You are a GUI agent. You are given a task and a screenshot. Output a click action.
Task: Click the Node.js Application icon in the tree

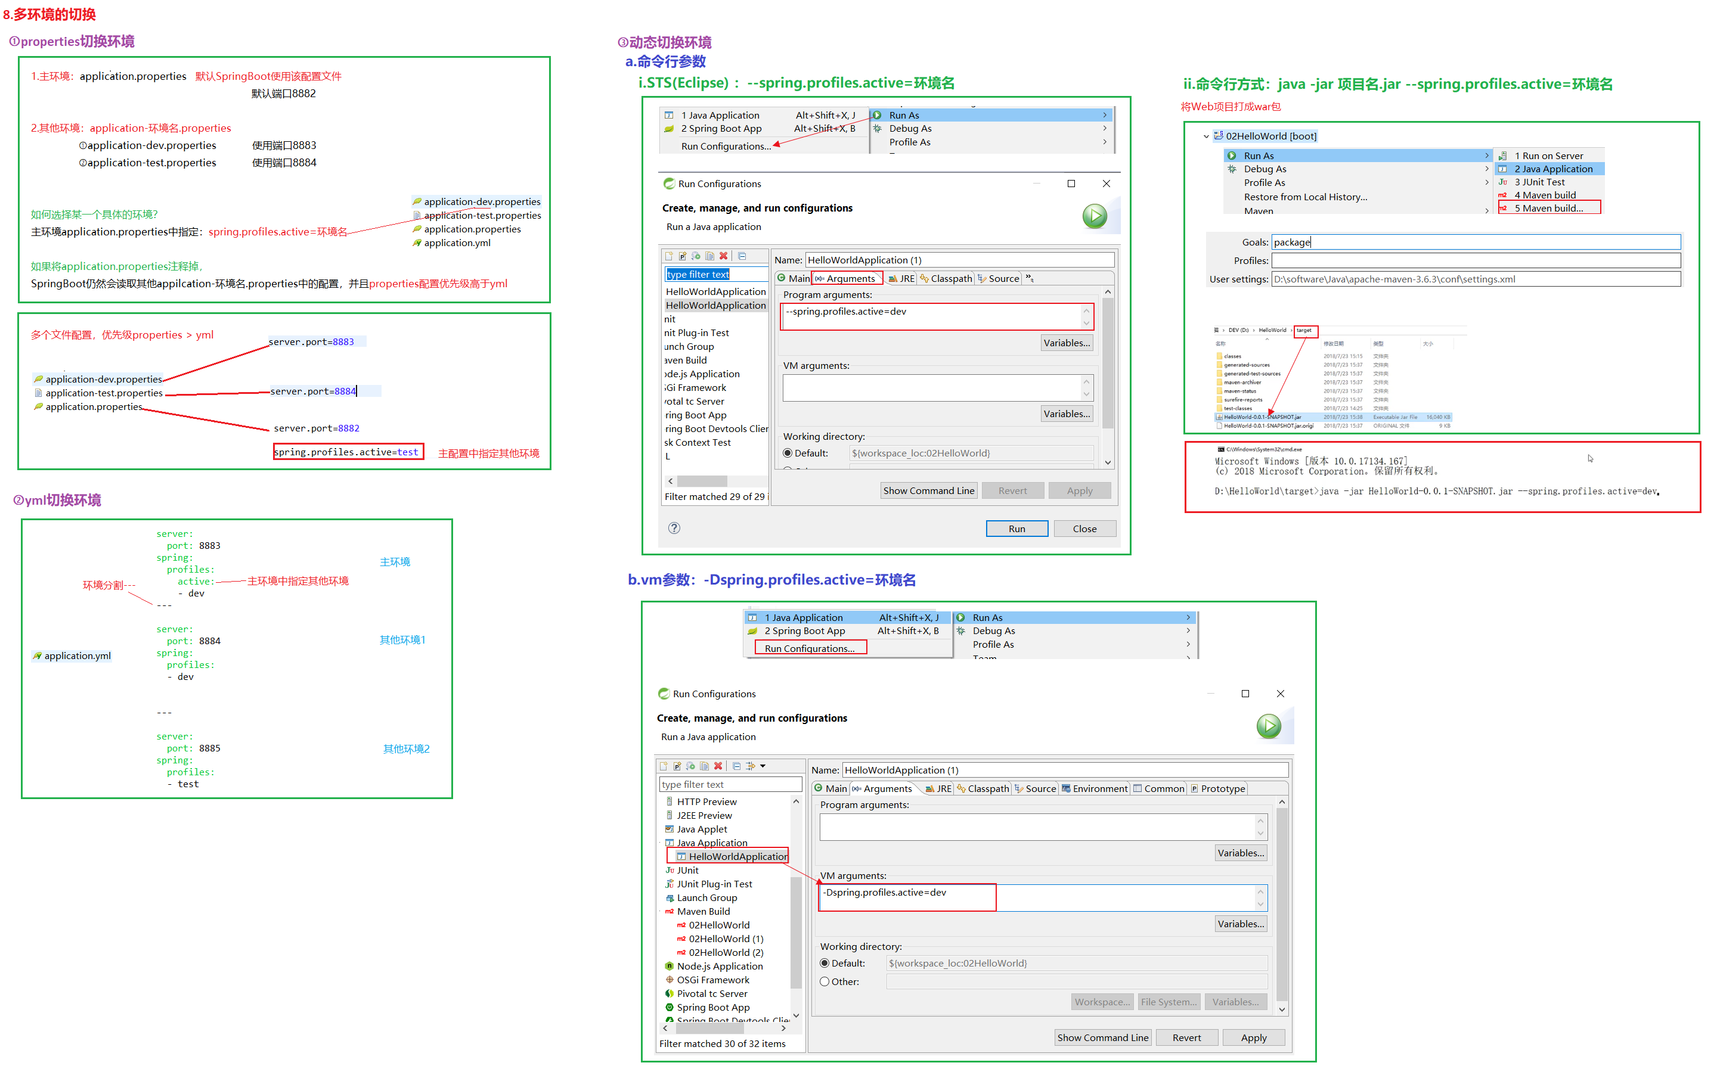pyautogui.click(x=670, y=965)
